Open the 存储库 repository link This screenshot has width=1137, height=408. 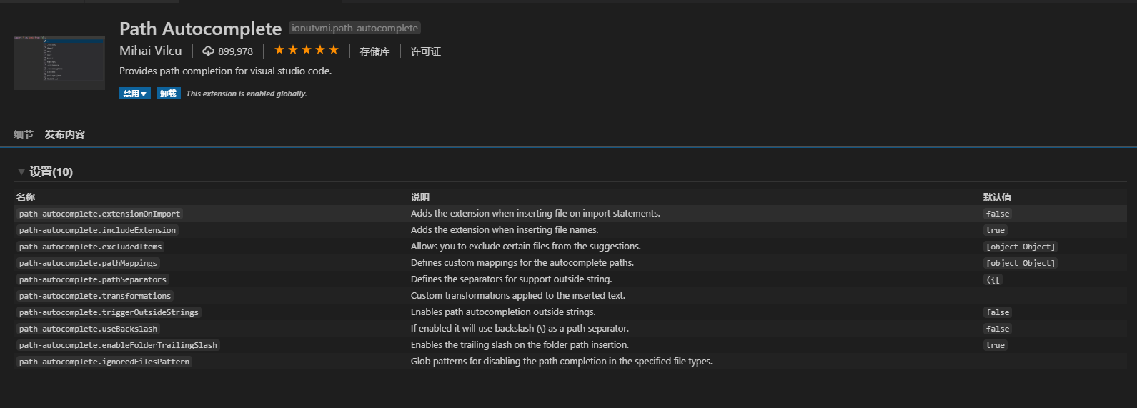pos(374,51)
